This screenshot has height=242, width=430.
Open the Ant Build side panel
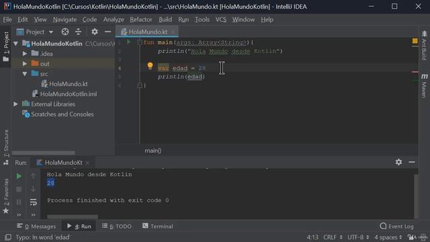pos(424,46)
